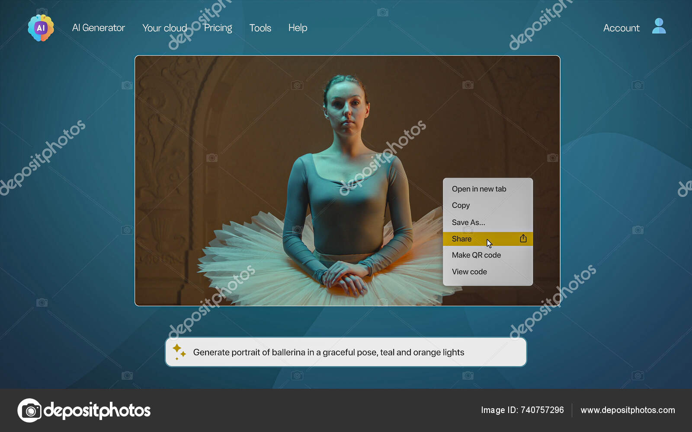Select Open in new tab from context menu
Screen dimensions: 692x432
[x=479, y=189]
